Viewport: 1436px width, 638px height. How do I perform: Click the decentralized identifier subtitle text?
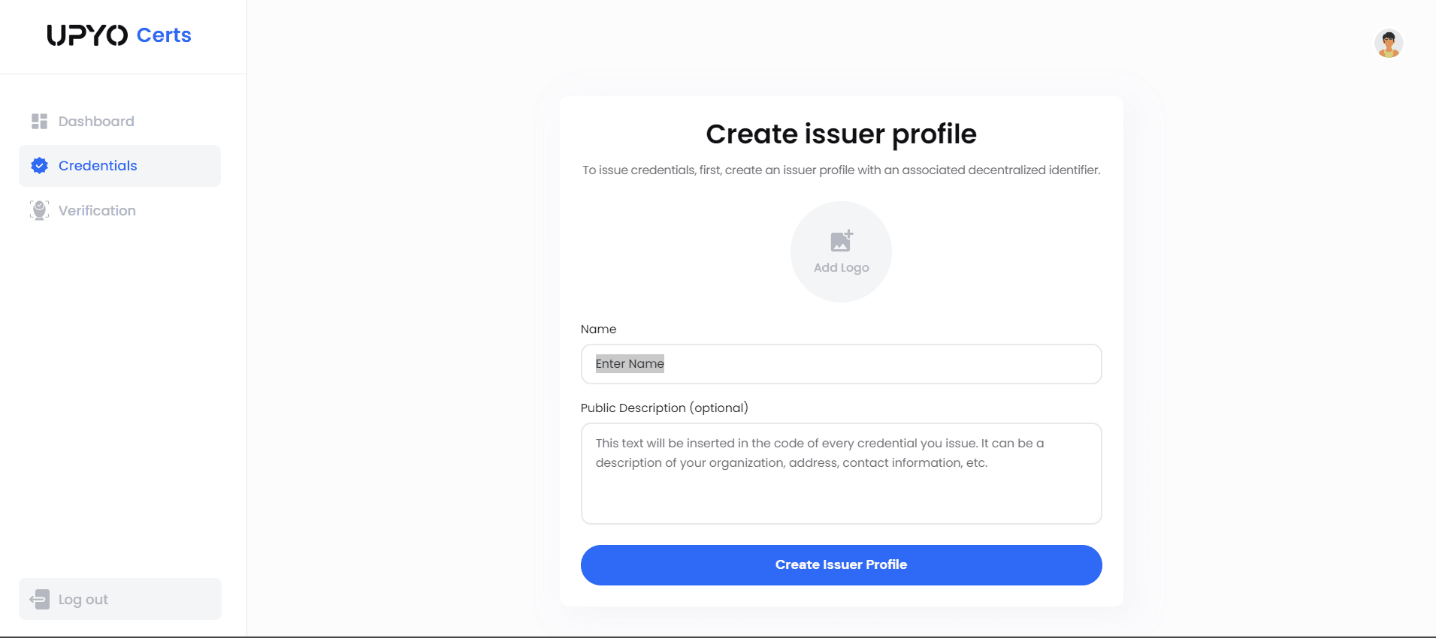click(842, 170)
